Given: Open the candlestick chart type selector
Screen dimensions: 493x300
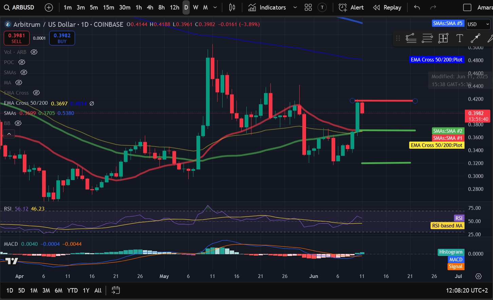Looking at the screenshot, I should (x=232, y=7).
